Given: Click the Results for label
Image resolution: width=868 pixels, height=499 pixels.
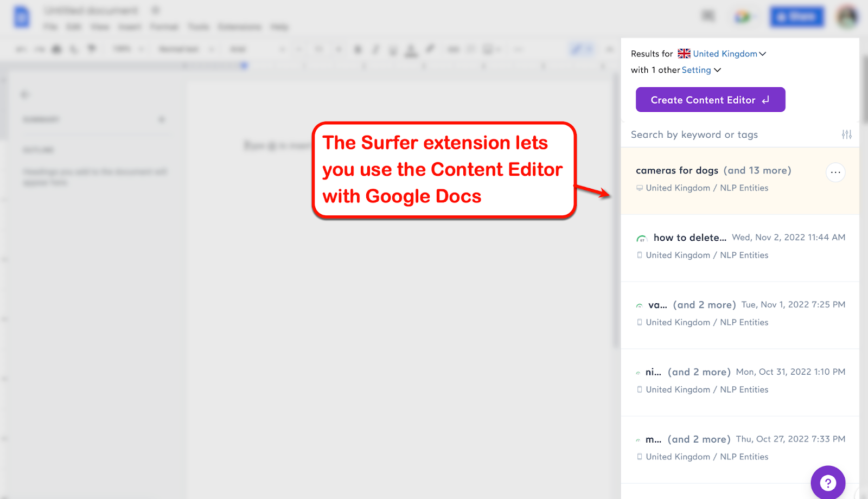Looking at the screenshot, I should click(x=652, y=54).
